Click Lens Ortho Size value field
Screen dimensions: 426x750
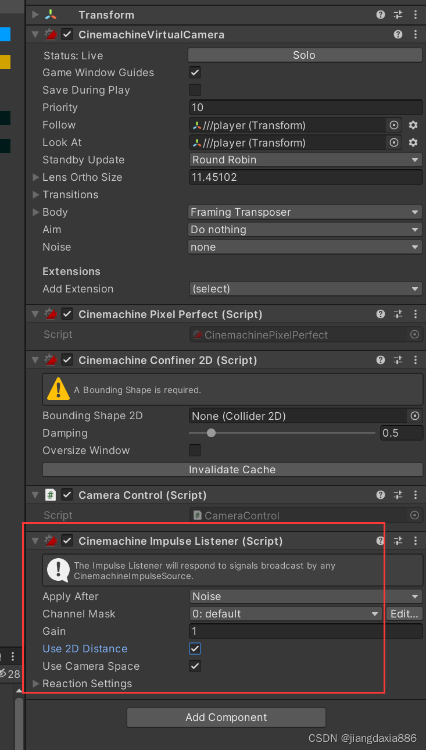306,177
